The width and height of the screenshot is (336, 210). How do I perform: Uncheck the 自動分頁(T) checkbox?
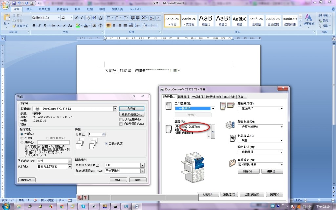[x=106, y=144]
